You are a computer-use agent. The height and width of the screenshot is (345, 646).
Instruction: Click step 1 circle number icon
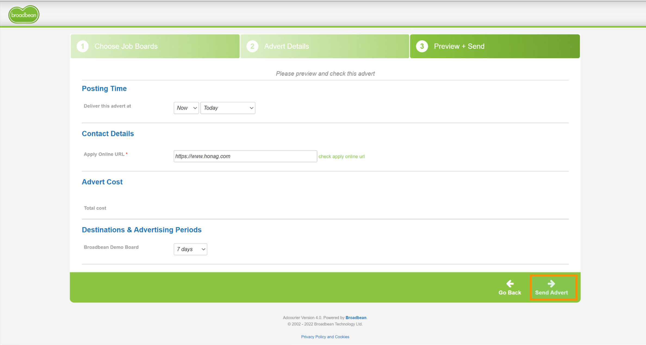tap(83, 46)
